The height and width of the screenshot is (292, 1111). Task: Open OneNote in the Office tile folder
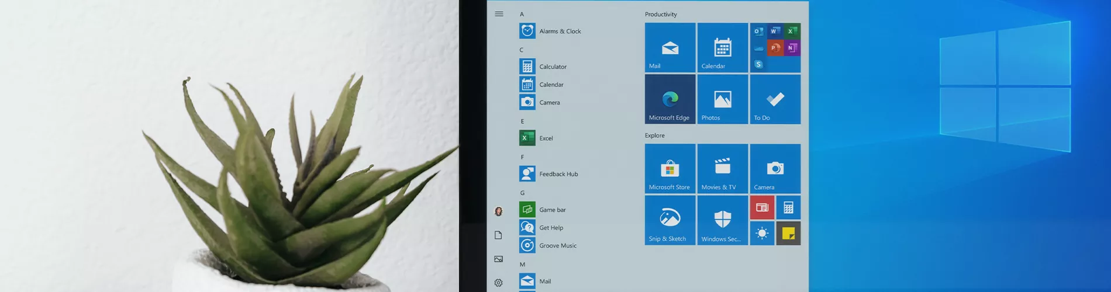pyautogui.click(x=792, y=48)
